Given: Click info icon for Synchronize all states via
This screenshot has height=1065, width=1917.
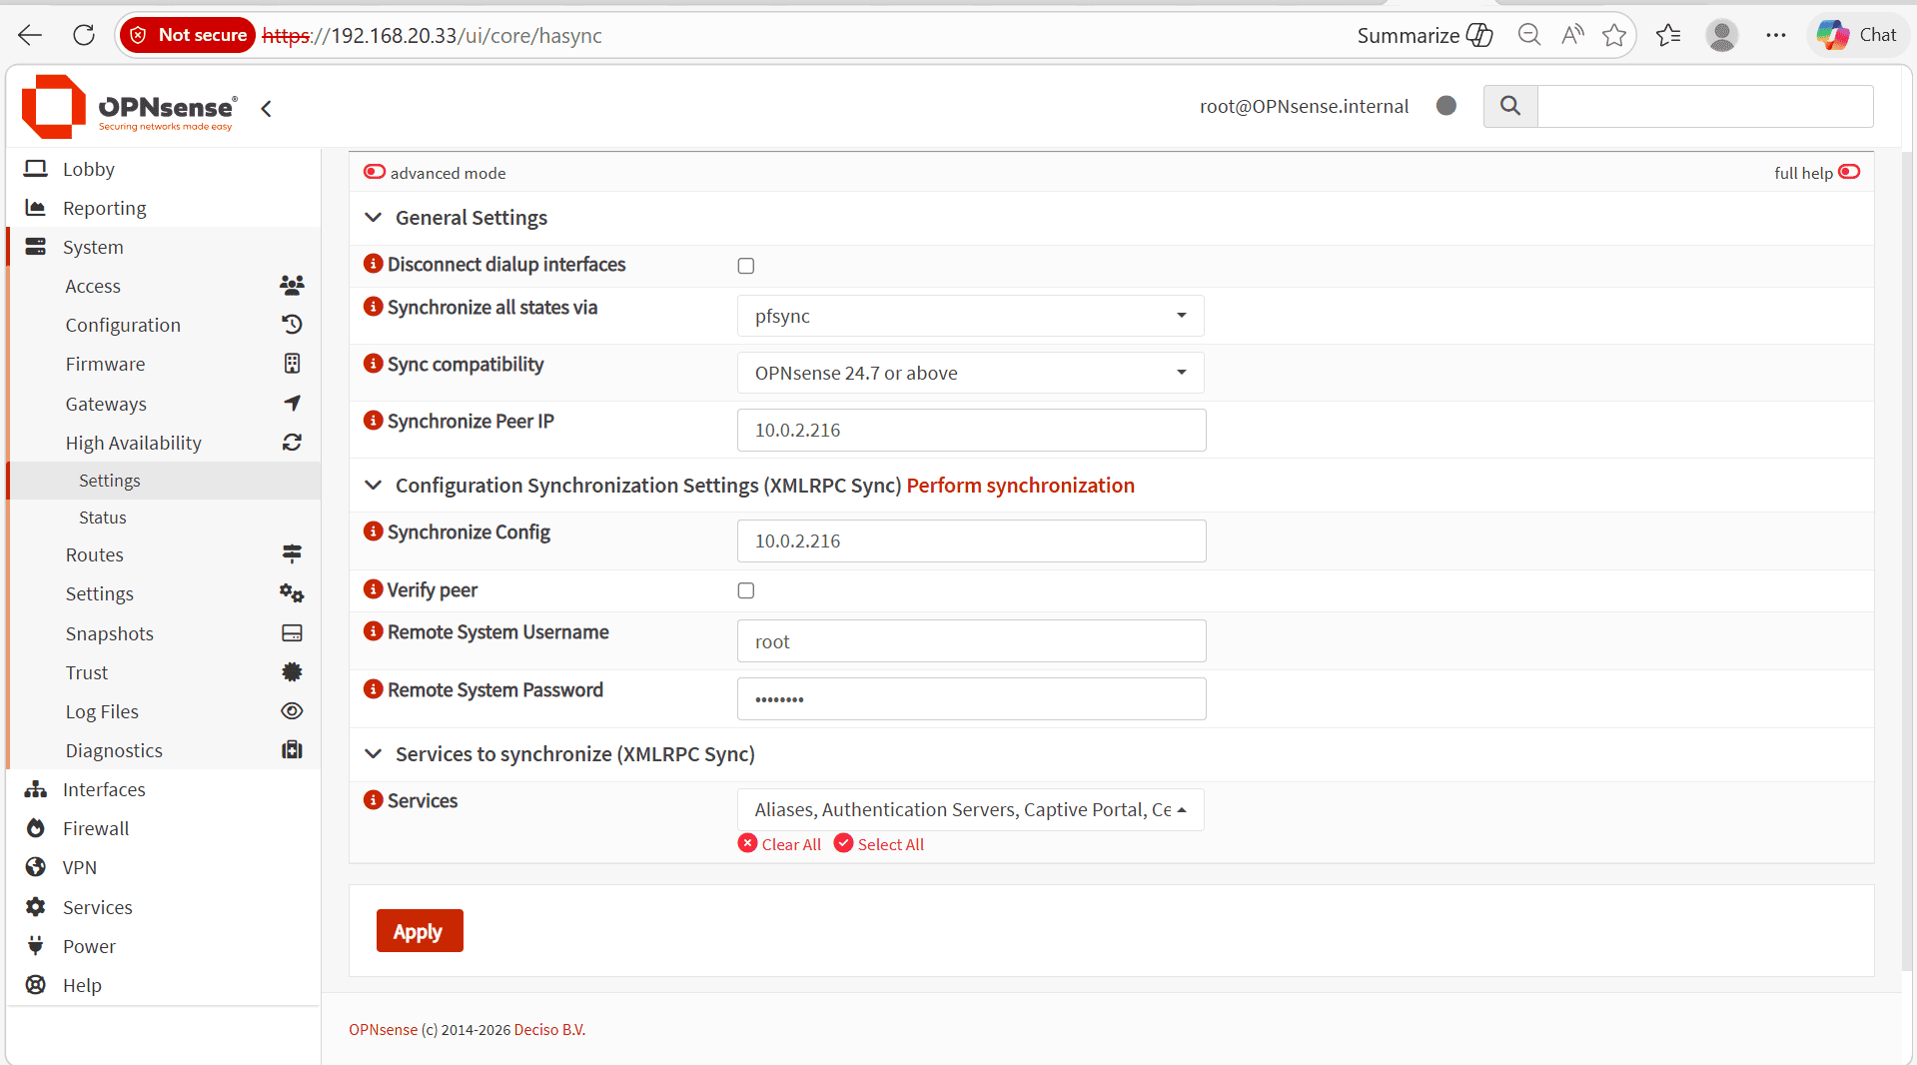Looking at the screenshot, I should point(374,307).
